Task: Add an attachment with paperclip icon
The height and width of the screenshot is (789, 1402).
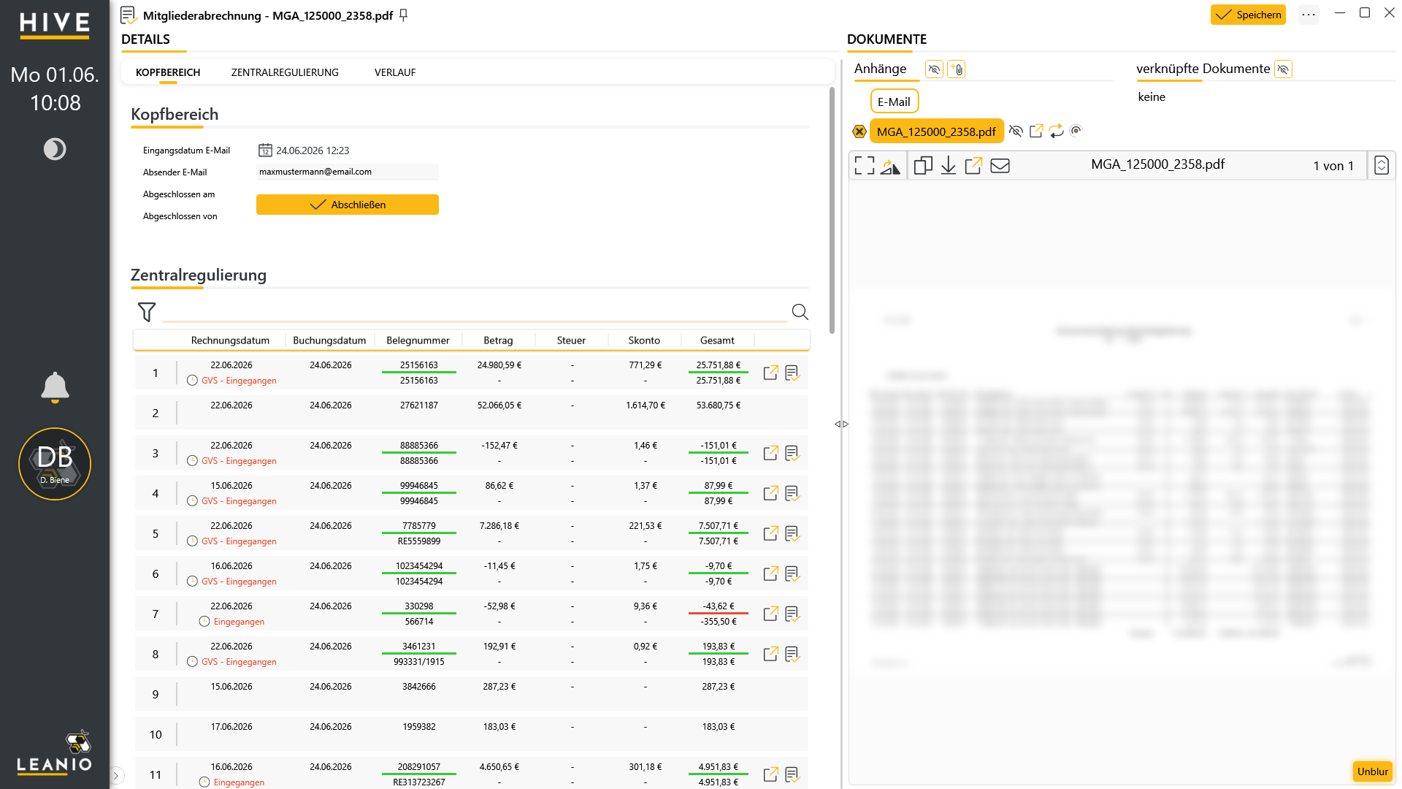Action: click(957, 69)
